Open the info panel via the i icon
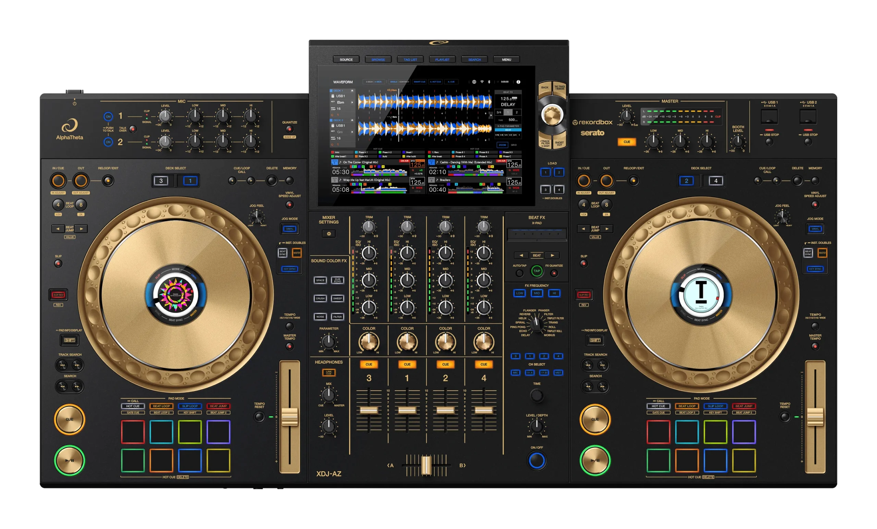Viewport: 877px width, 529px height. coord(519,82)
